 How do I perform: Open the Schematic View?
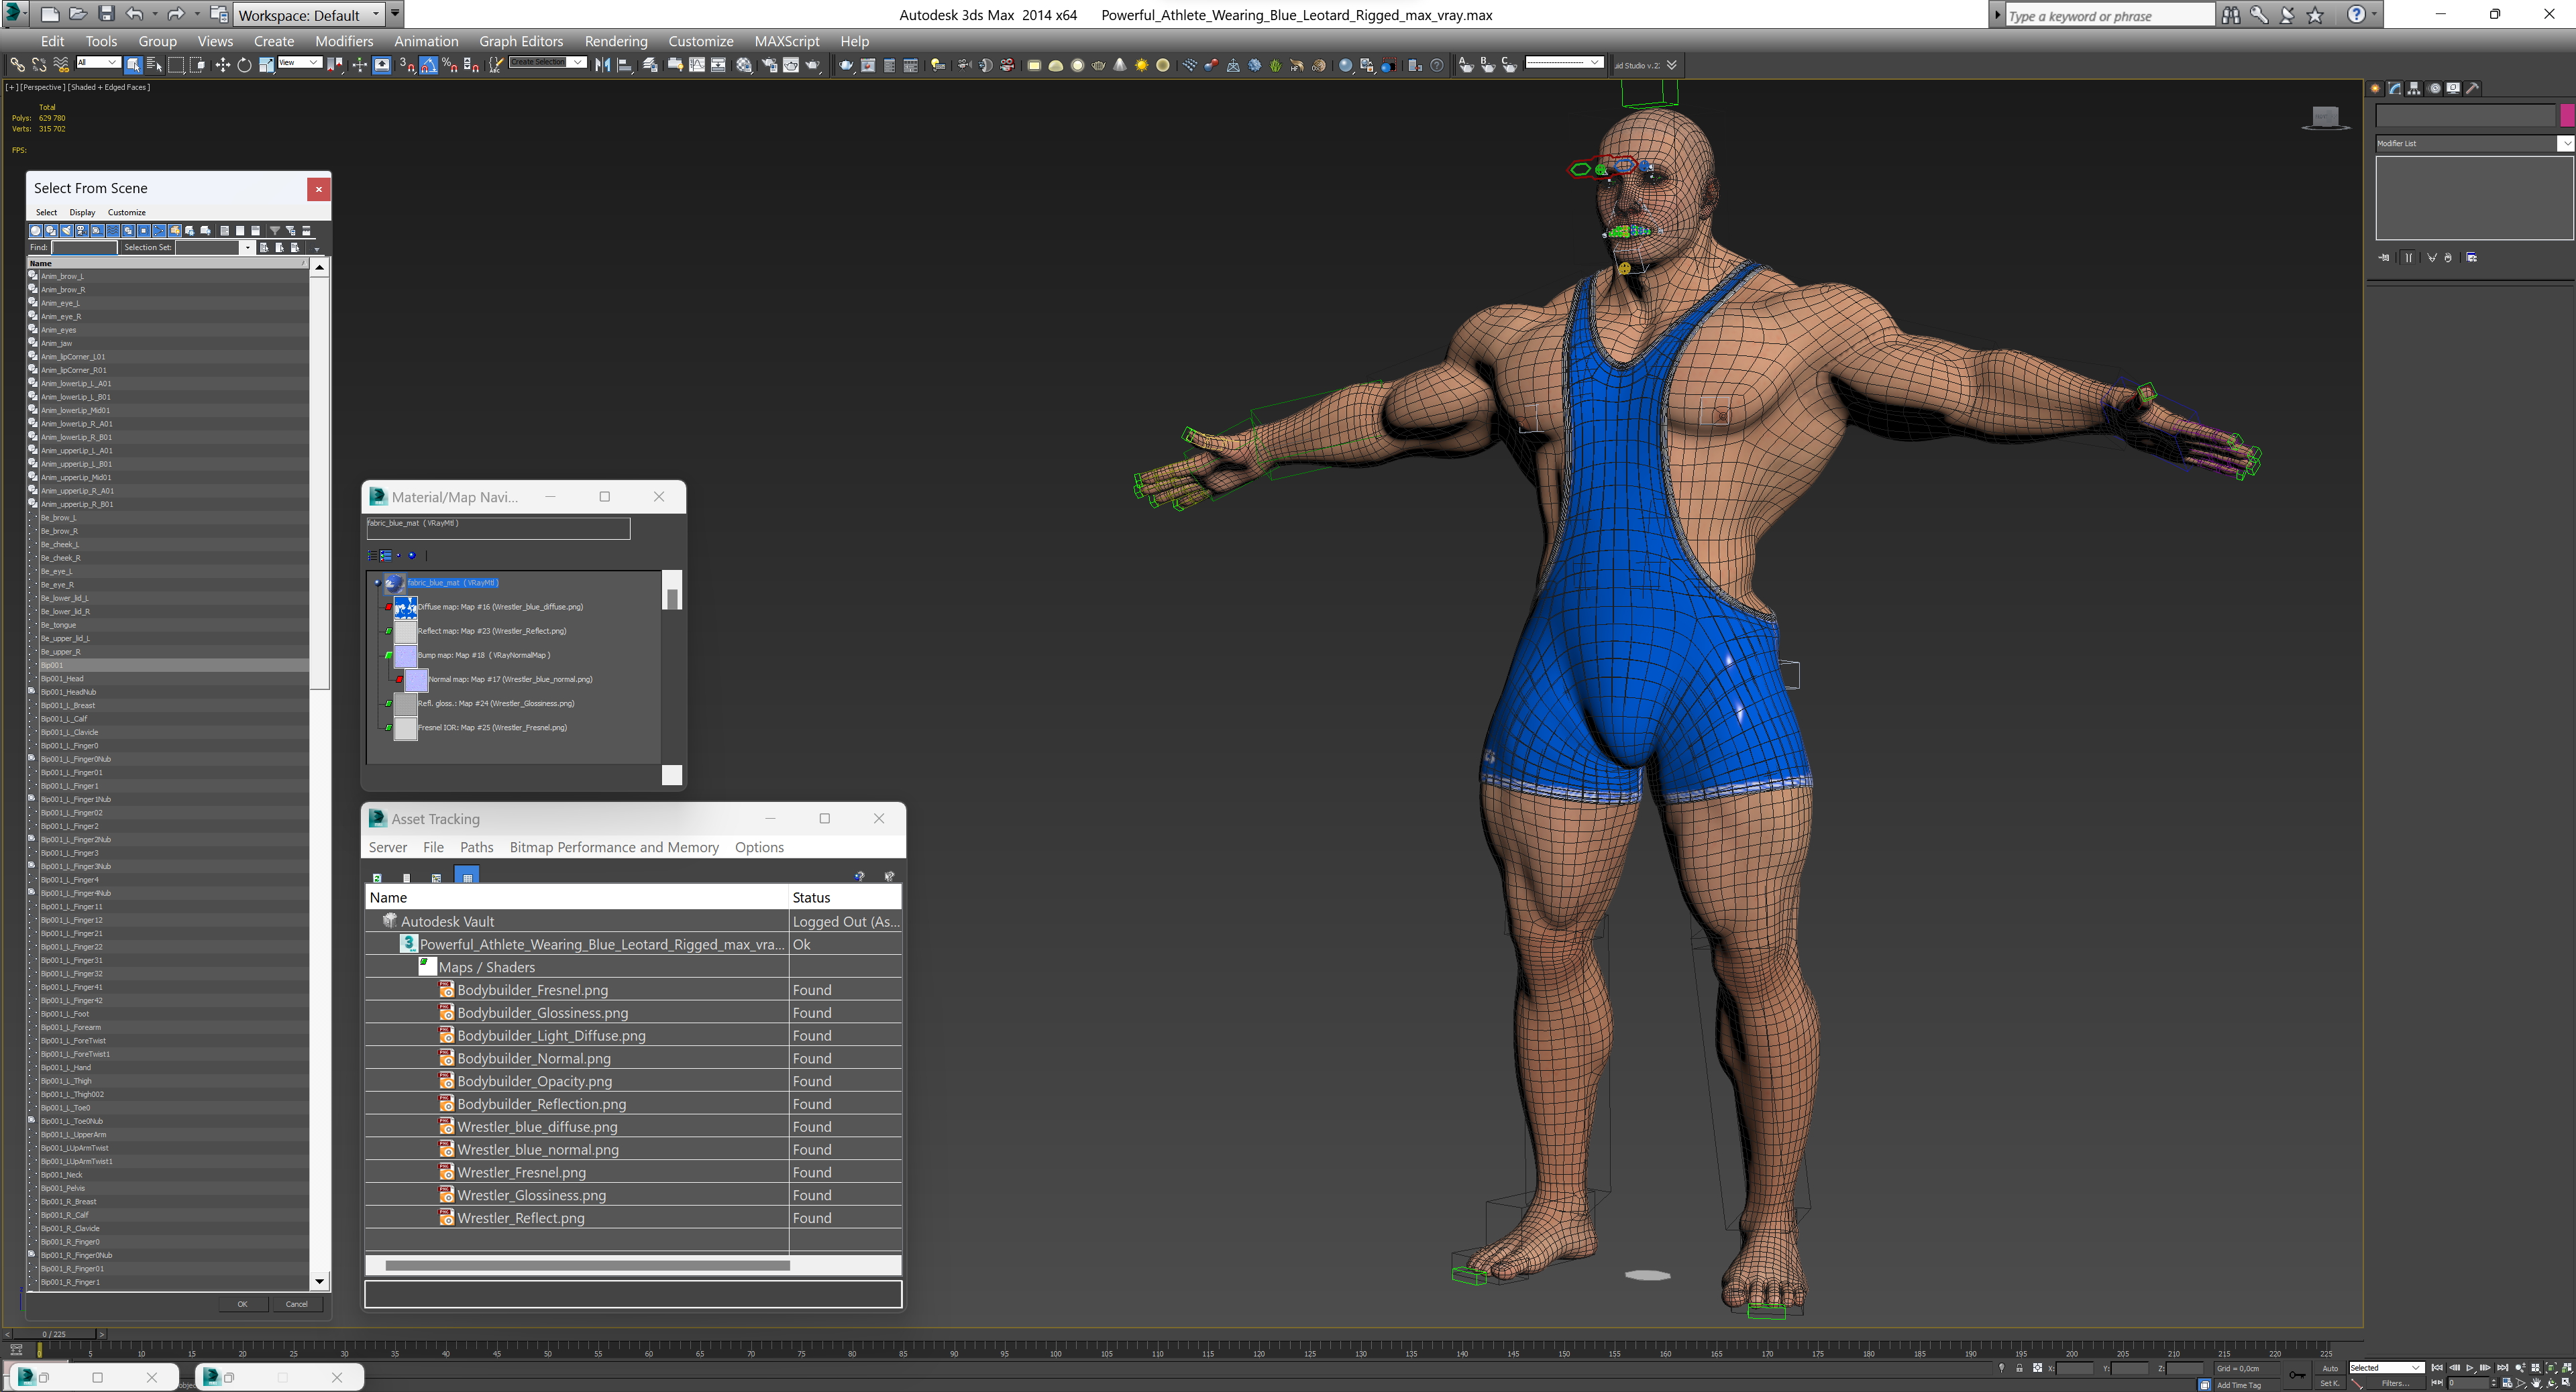tap(718, 65)
